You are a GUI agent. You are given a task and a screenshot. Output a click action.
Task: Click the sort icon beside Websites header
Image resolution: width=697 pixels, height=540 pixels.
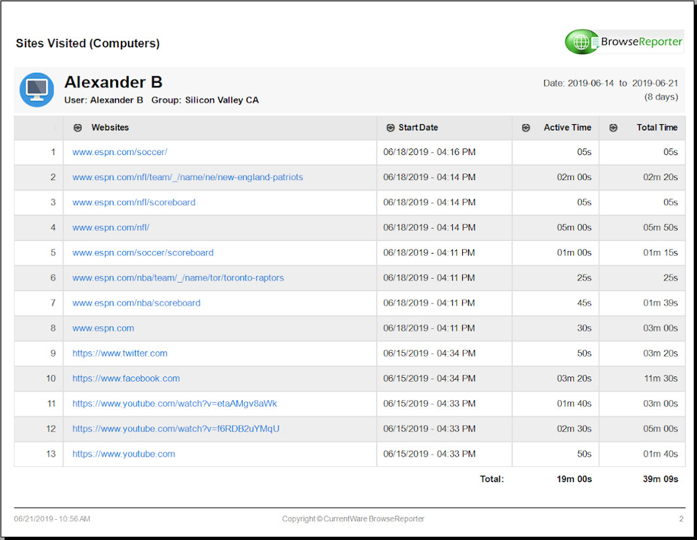pos(77,128)
